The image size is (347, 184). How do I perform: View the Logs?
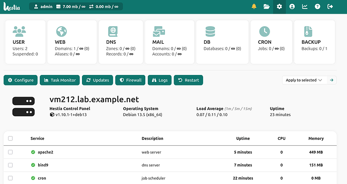(159, 80)
